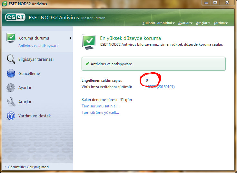Select Koruma durumu in the sidebar
This screenshot has height=173, width=237.
click(x=34, y=38)
